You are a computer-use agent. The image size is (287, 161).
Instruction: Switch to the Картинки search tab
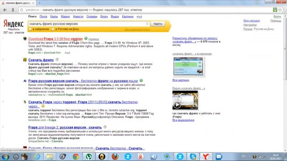click(x=127, y=17)
